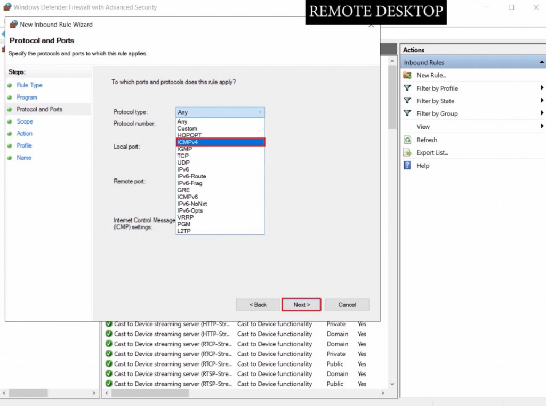The image size is (546, 406).
Task: Go to the Program wizard step
Action: (x=27, y=97)
